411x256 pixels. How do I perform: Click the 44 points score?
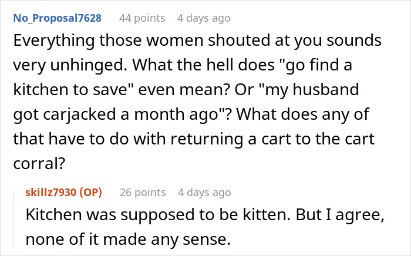tap(142, 18)
